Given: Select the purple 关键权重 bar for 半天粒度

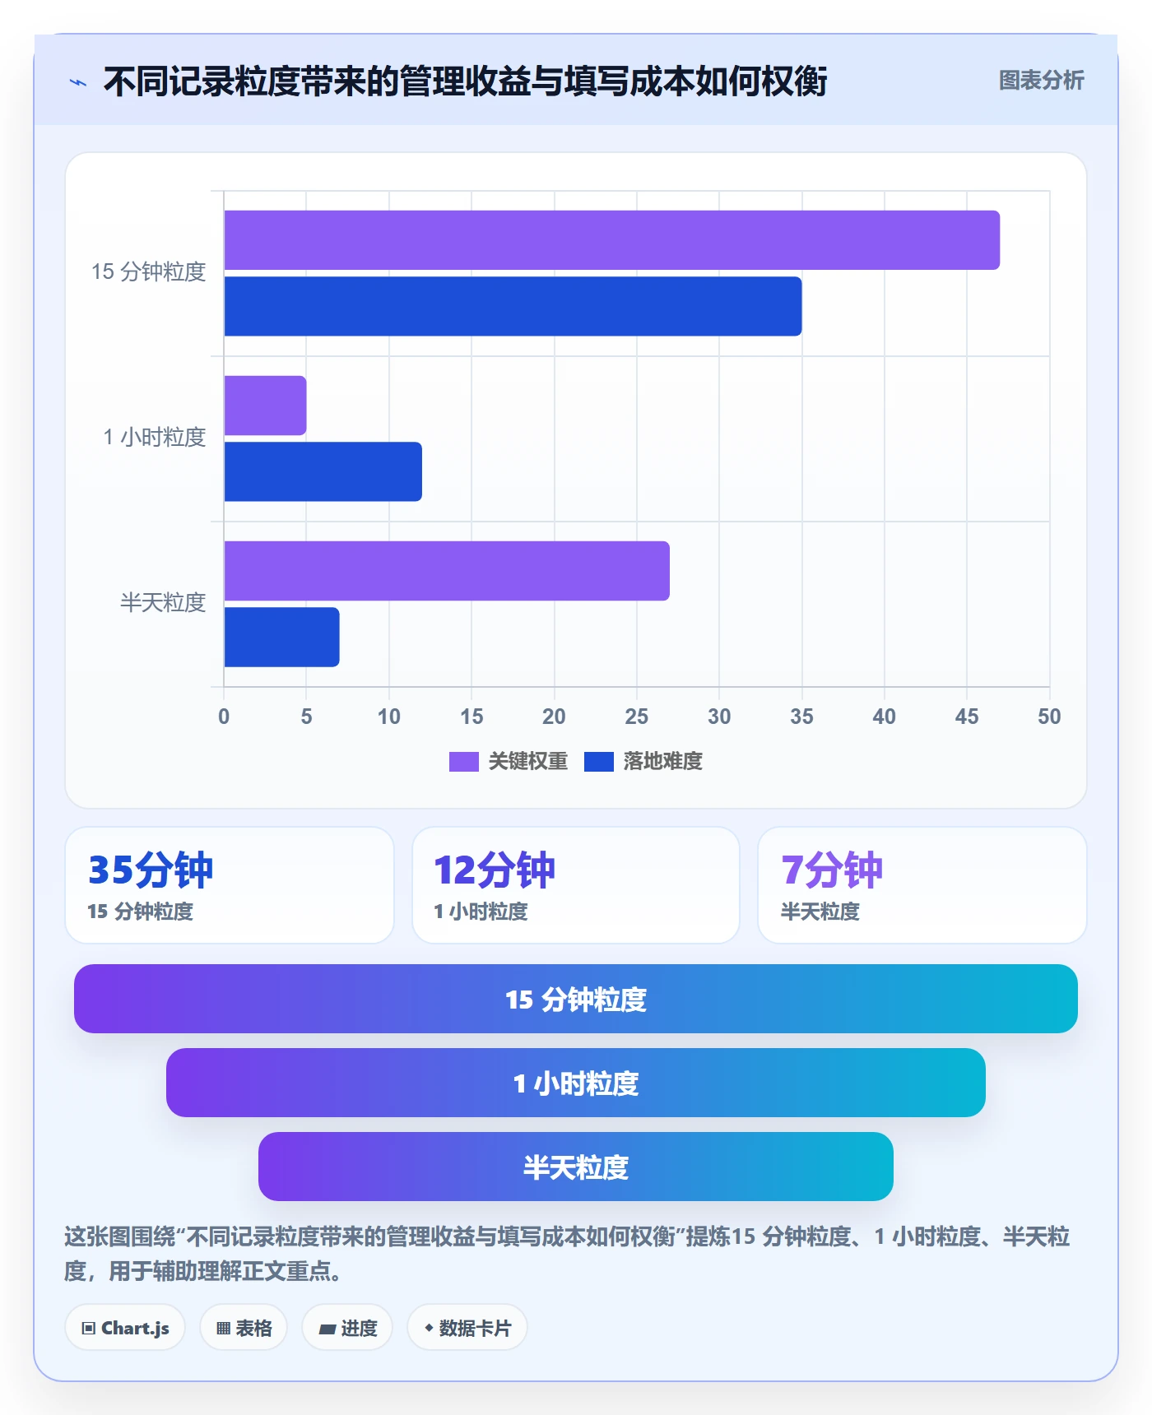Looking at the screenshot, I should click(447, 571).
